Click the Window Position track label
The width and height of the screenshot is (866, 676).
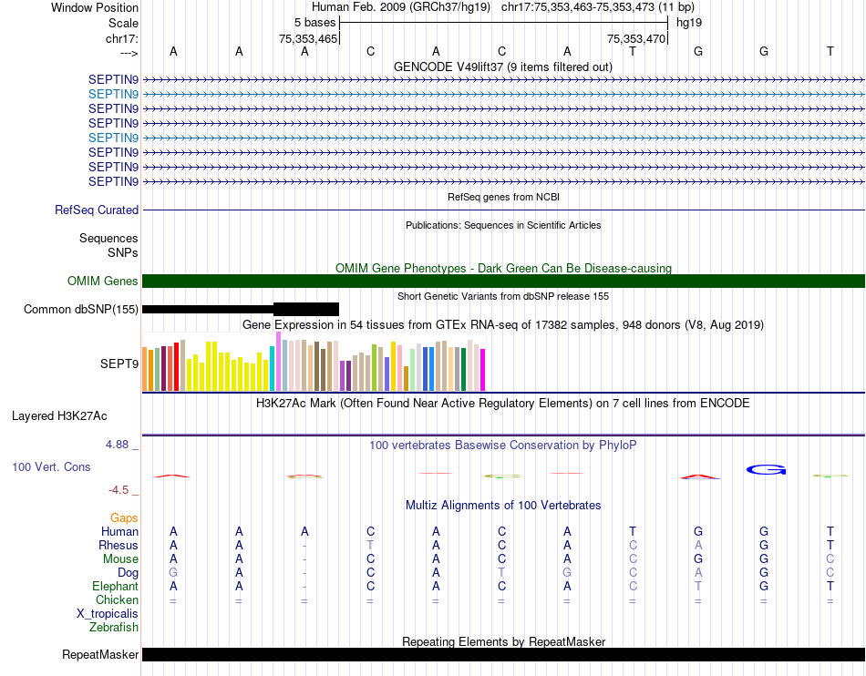pos(95,7)
